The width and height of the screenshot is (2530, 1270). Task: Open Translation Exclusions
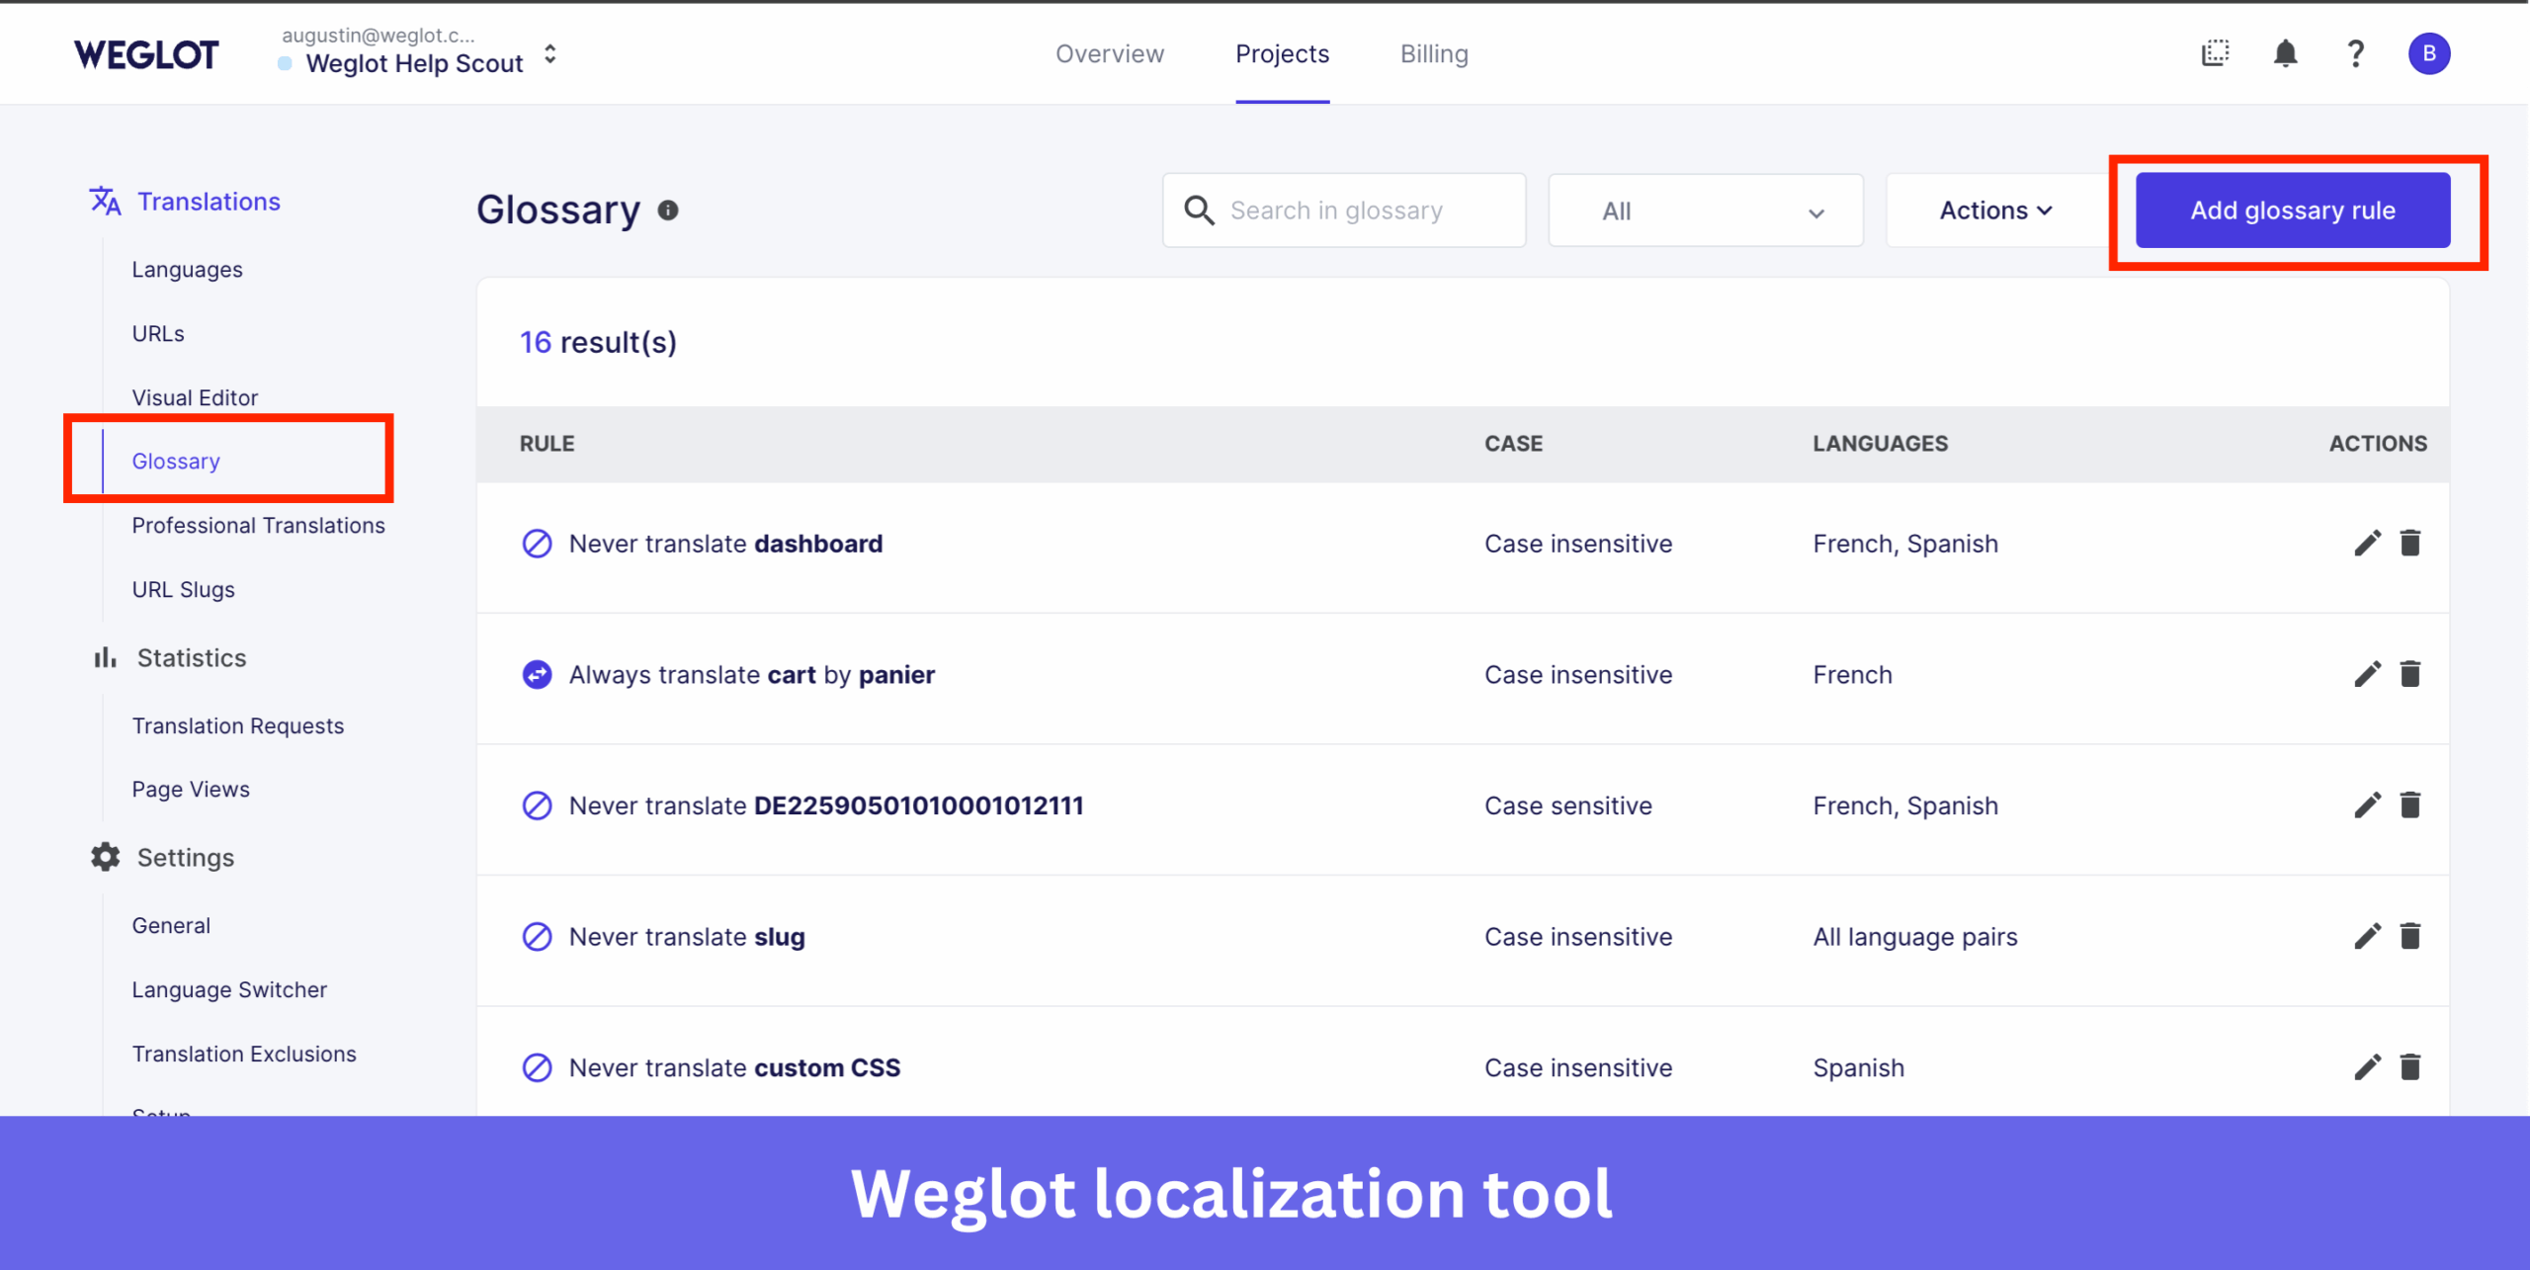click(x=244, y=1054)
